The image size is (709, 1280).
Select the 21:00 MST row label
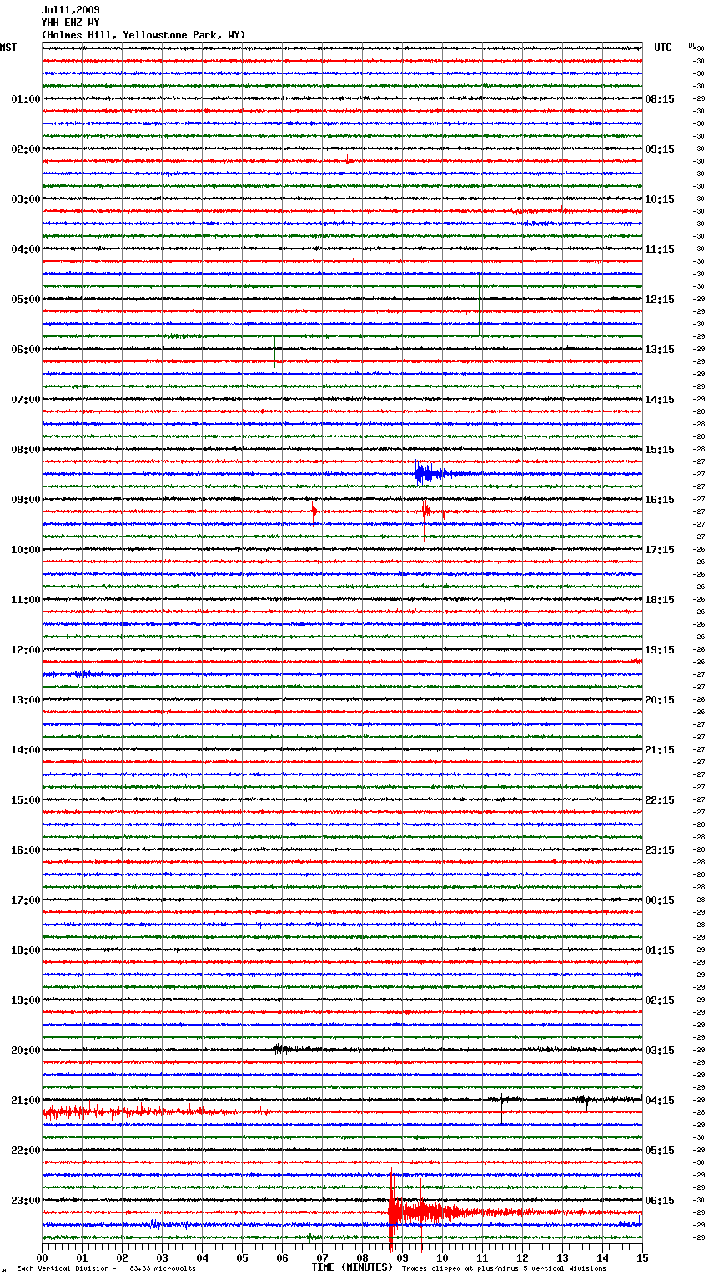point(25,1101)
